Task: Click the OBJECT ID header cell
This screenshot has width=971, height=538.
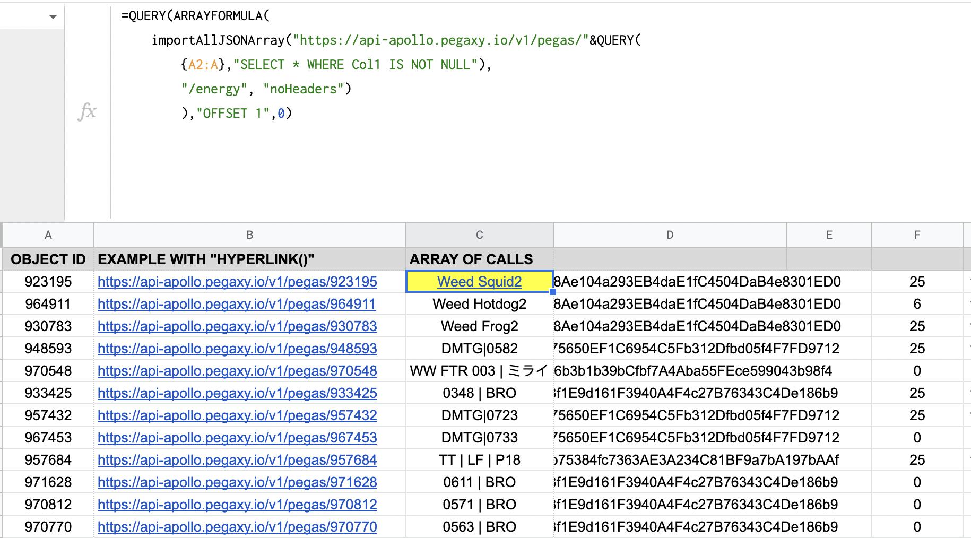Action: 48,259
